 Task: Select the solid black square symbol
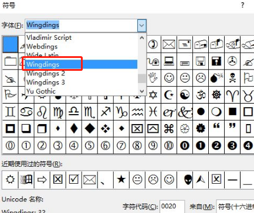(232, 112)
